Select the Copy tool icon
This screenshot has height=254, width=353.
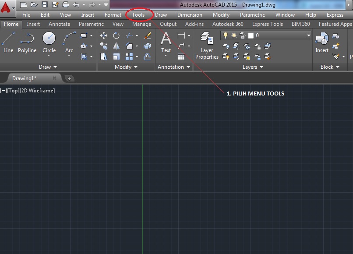(104, 46)
